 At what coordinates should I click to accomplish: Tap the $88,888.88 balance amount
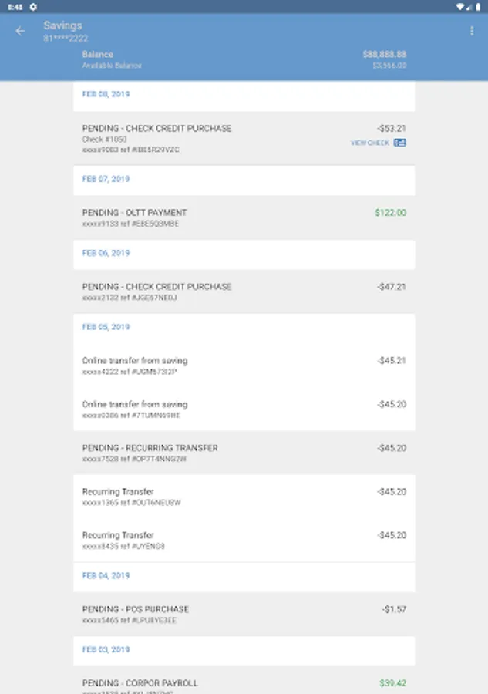(x=384, y=55)
